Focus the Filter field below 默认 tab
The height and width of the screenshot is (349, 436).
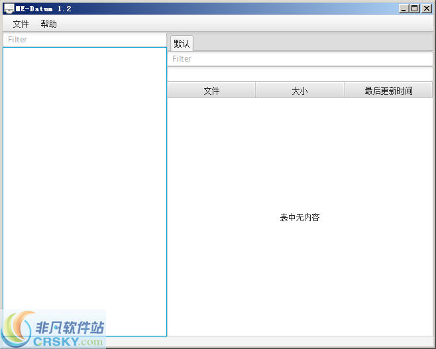click(x=300, y=59)
